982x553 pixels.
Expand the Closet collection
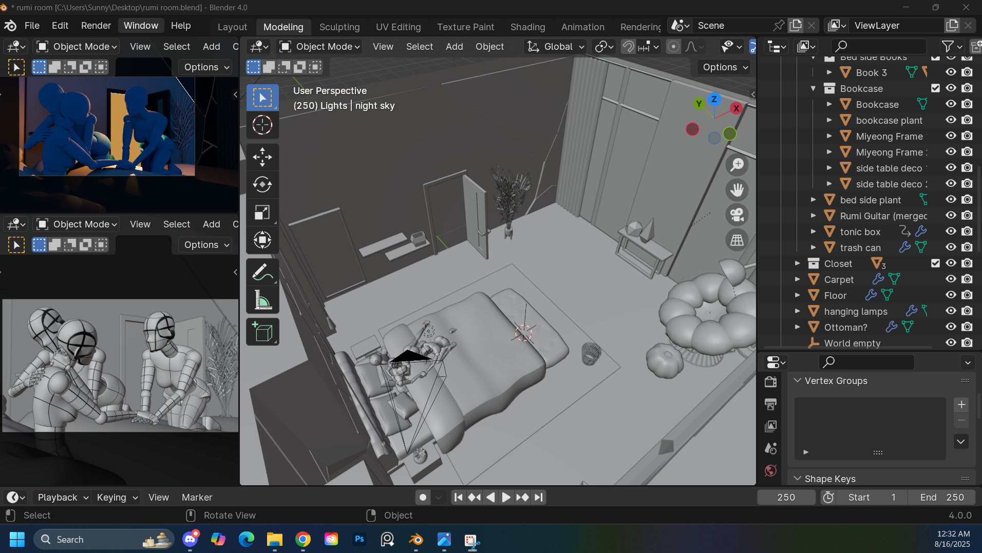click(797, 263)
